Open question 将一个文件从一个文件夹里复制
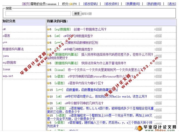This screenshot has height=133, width=179. (106, 70)
